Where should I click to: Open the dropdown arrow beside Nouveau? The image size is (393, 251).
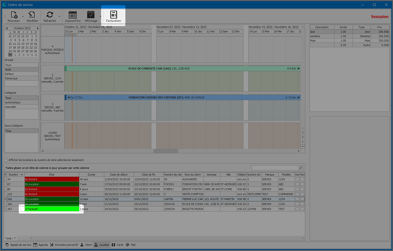(23, 16)
